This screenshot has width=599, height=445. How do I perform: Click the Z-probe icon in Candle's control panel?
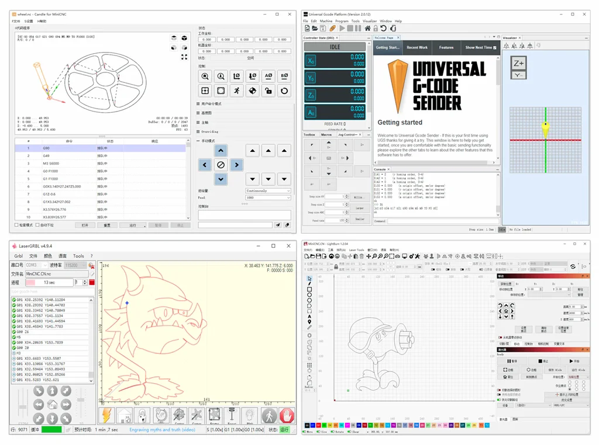pyautogui.click(x=221, y=76)
